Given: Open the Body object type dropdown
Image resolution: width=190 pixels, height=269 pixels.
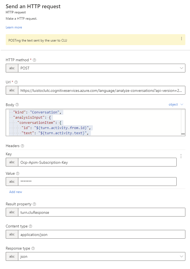Looking at the screenshot, I should 176,104.
